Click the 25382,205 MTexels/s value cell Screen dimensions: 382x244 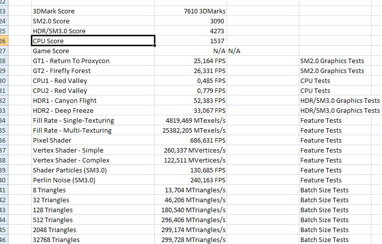(x=191, y=131)
